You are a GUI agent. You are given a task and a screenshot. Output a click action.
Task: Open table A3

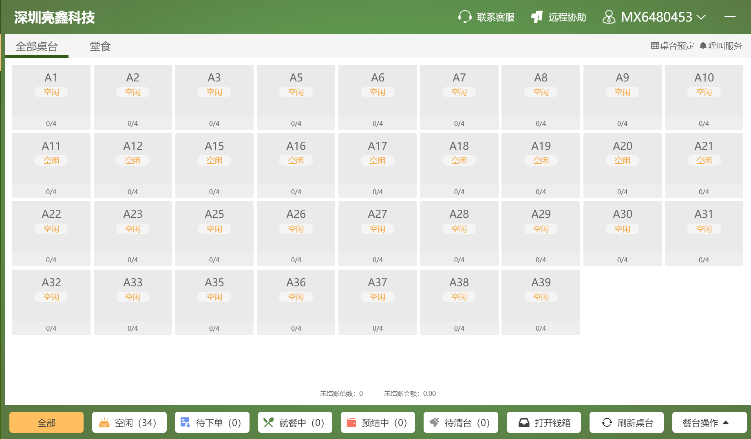[x=214, y=97]
